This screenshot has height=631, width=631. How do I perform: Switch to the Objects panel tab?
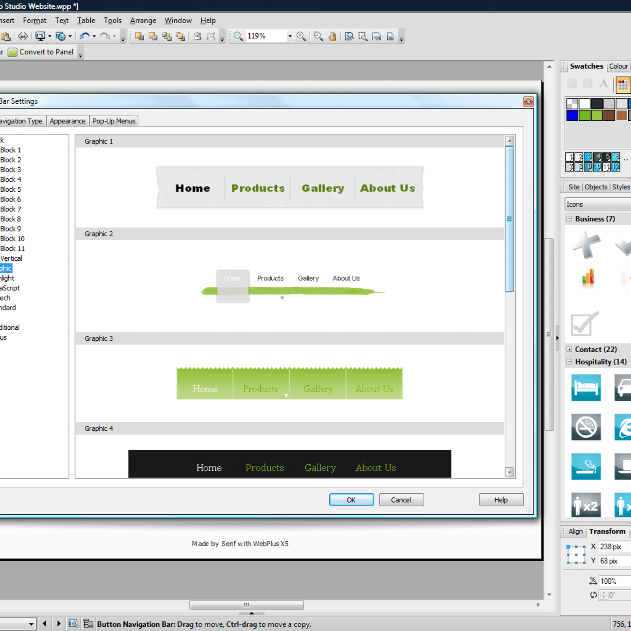(x=596, y=187)
